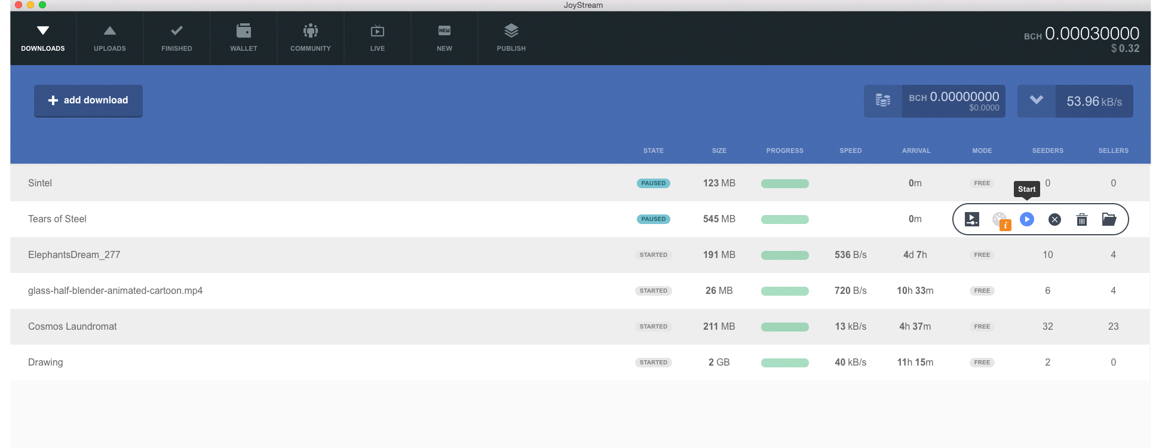Click the BCH 0.00000000 spending total

(x=954, y=97)
